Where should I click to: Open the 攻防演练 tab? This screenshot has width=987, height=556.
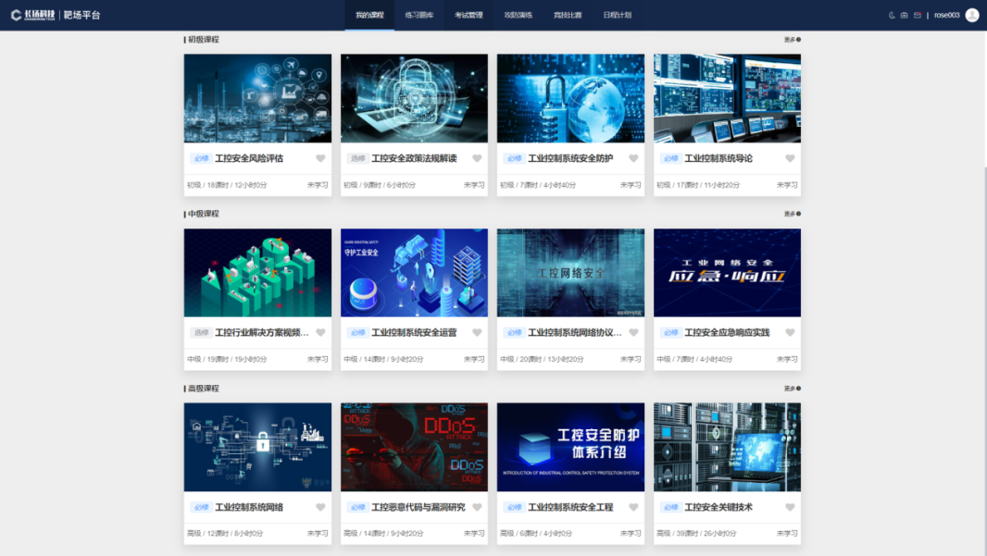tap(518, 16)
